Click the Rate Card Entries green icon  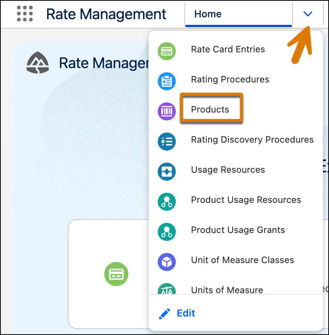tap(167, 51)
